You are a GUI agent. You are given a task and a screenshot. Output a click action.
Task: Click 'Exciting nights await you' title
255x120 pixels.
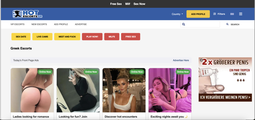click(x=169, y=117)
